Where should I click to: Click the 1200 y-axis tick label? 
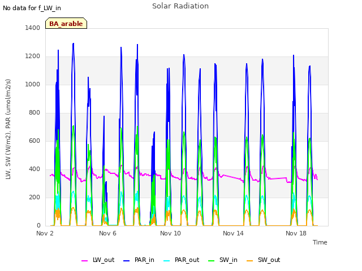(x=33, y=56)
